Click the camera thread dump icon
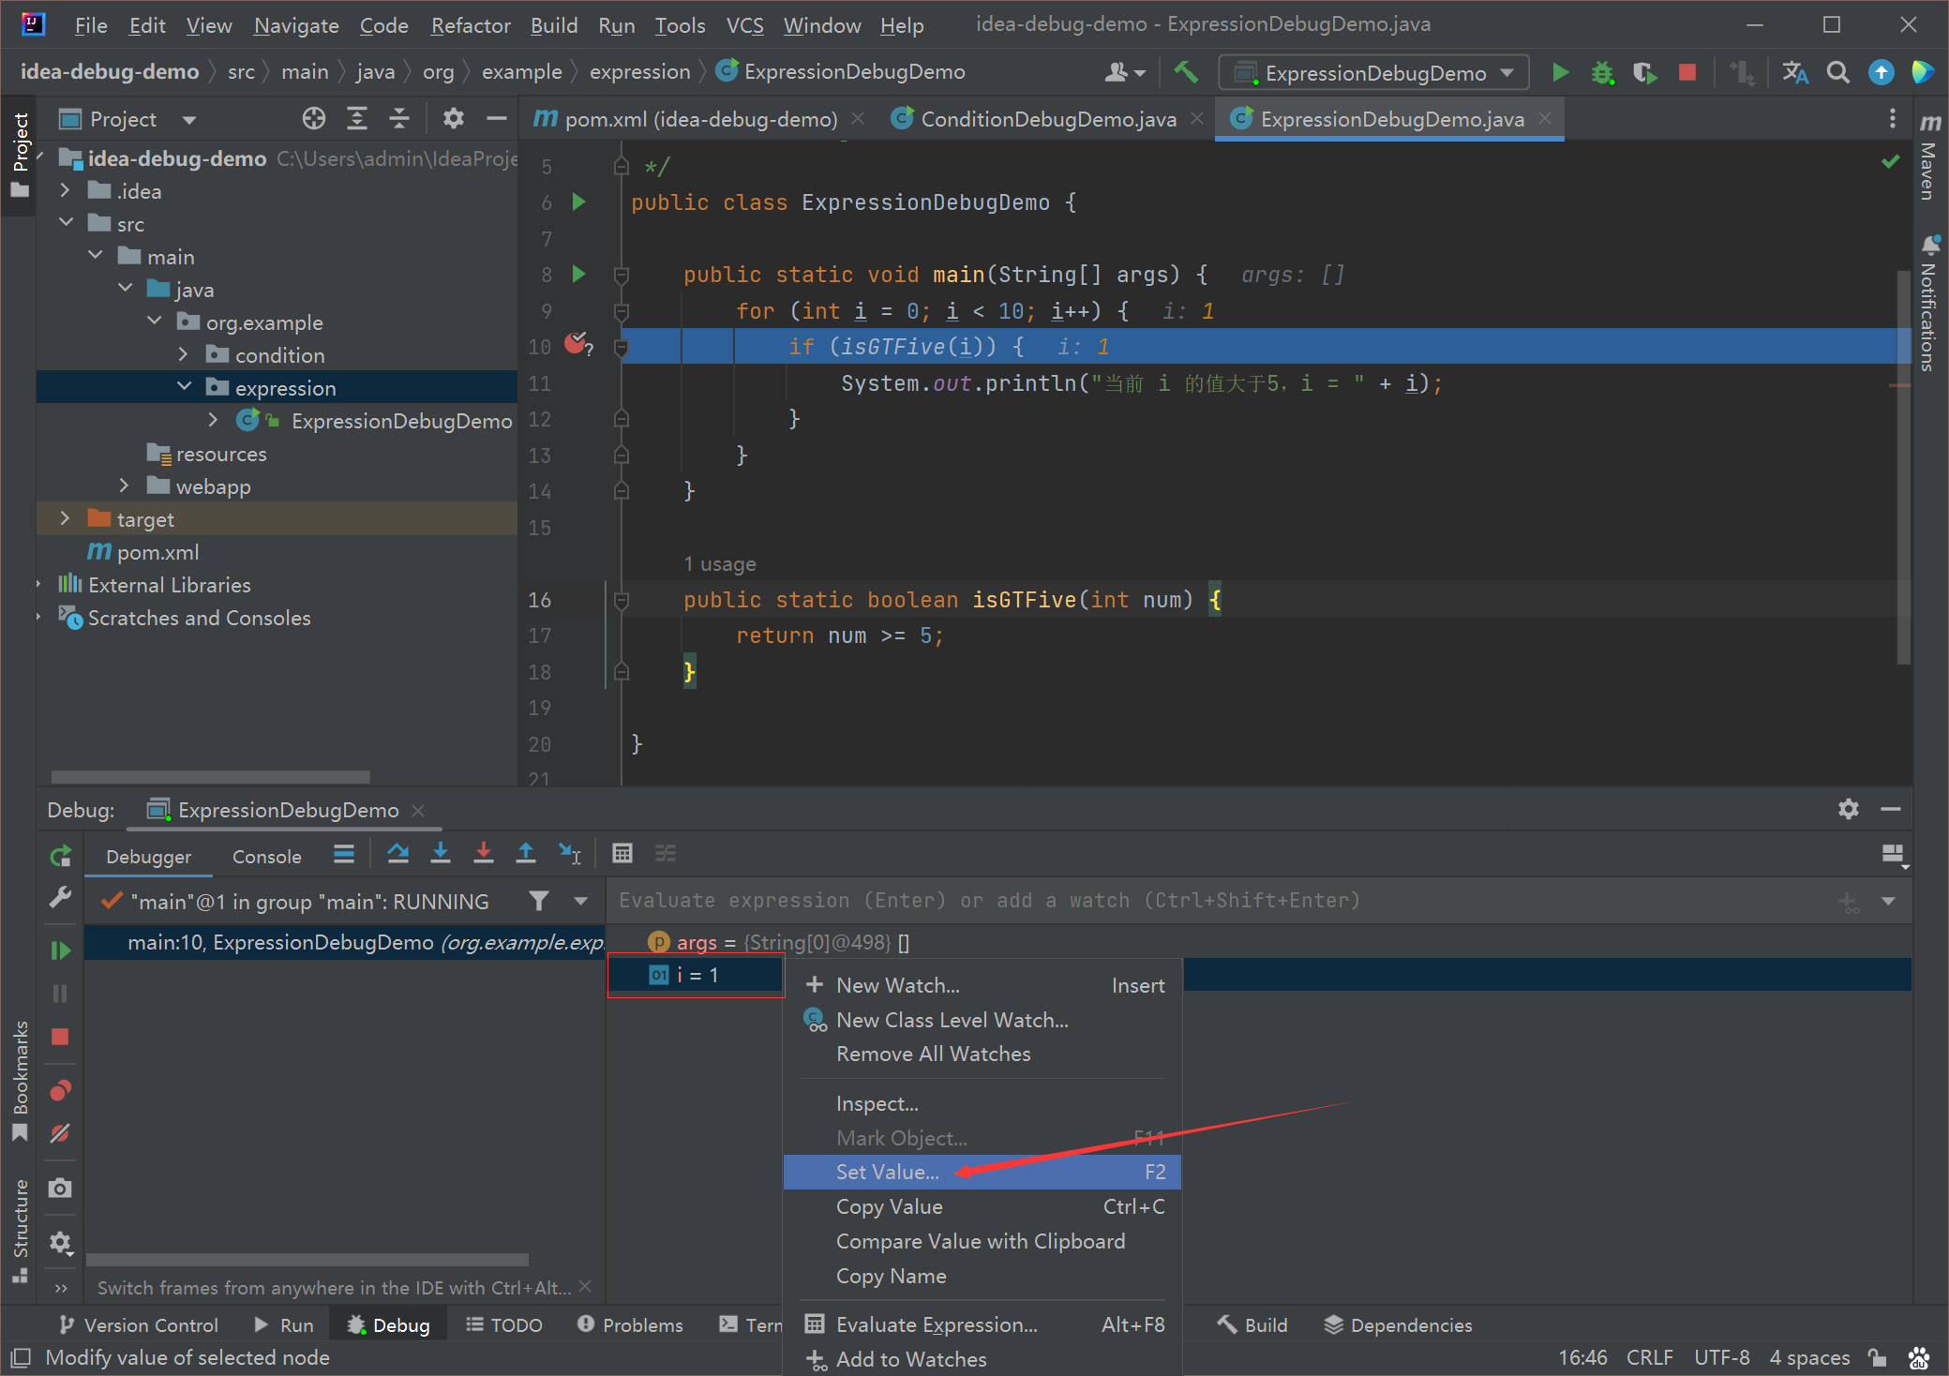1949x1376 pixels. click(x=61, y=1188)
